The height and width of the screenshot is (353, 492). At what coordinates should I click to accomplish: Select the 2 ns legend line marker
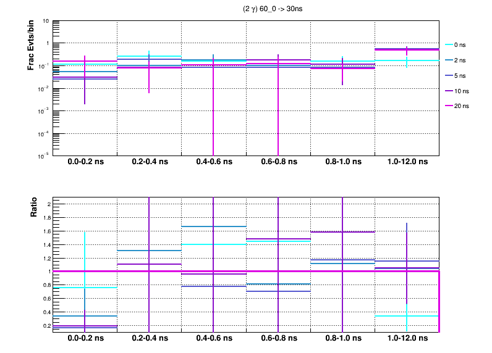coord(446,60)
